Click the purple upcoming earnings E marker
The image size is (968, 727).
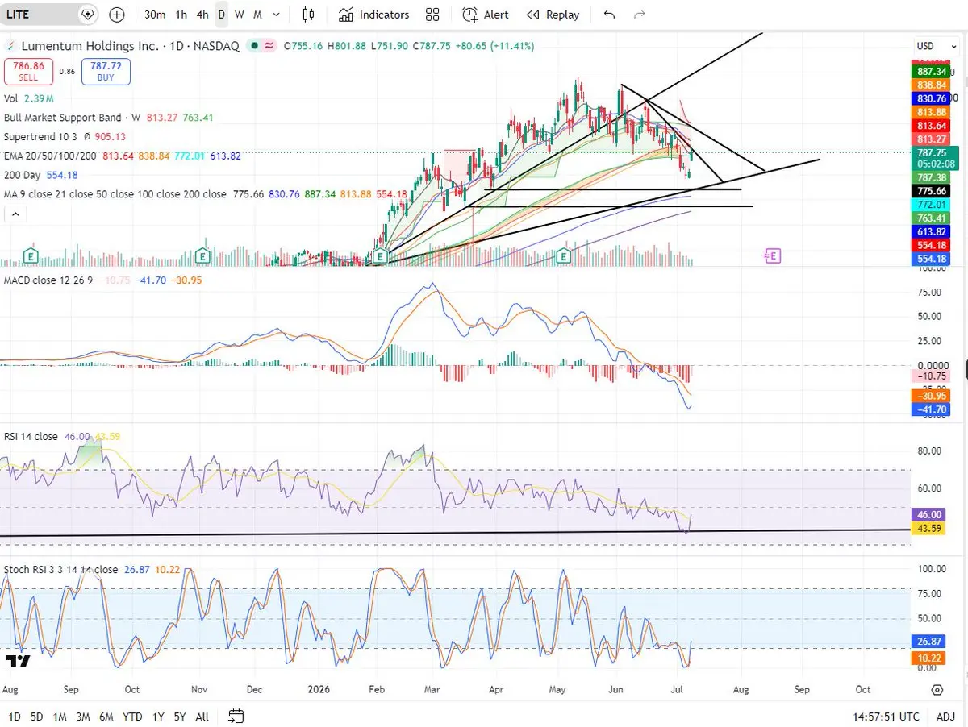pyautogui.click(x=772, y=255)
